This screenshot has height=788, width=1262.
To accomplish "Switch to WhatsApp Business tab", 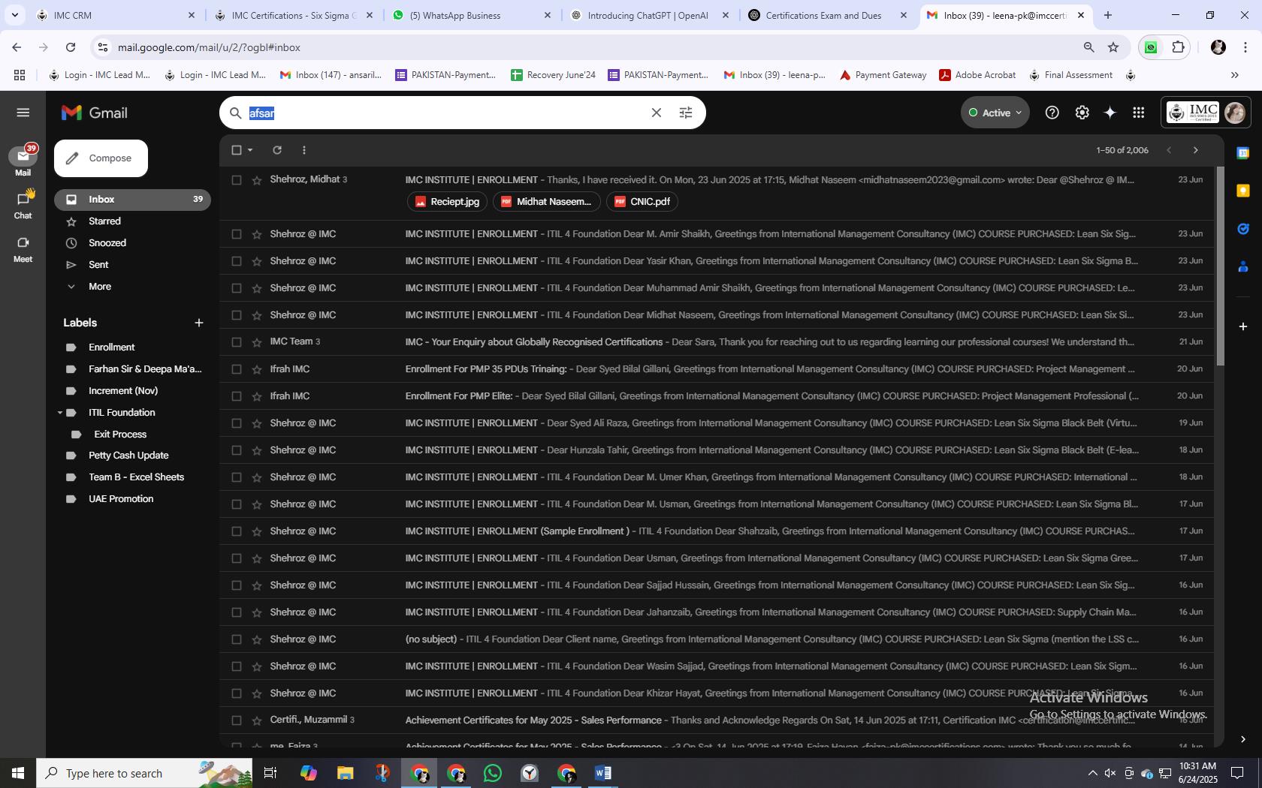I will tap(472, 15).
